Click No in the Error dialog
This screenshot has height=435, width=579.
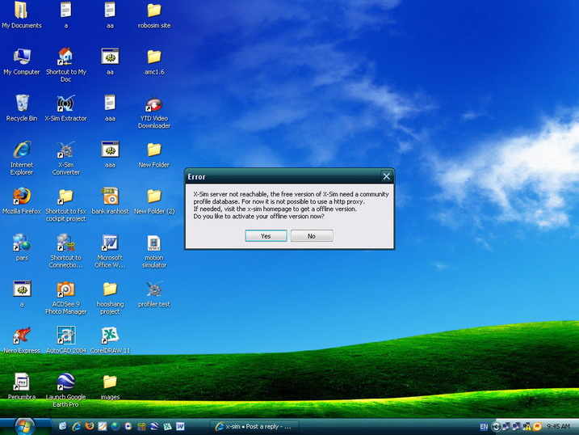(x=311, y=236)
